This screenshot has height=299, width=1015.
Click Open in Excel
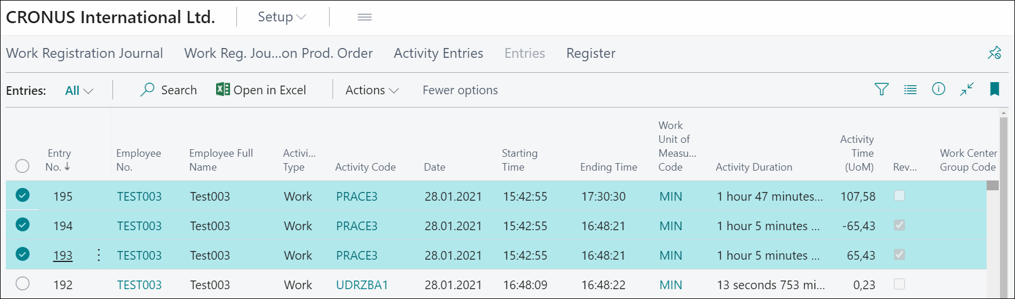tap(261, 90)
